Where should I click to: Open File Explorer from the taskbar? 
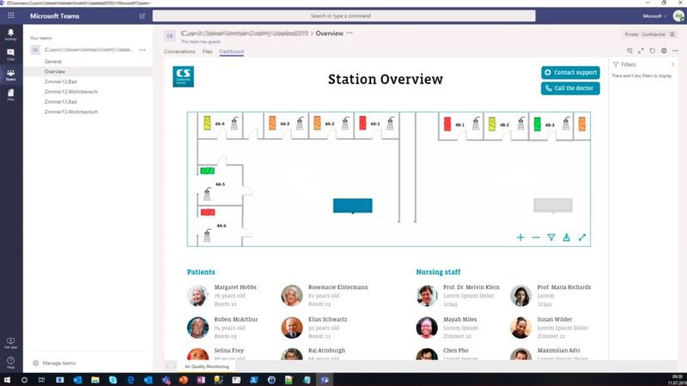point(95,380)
